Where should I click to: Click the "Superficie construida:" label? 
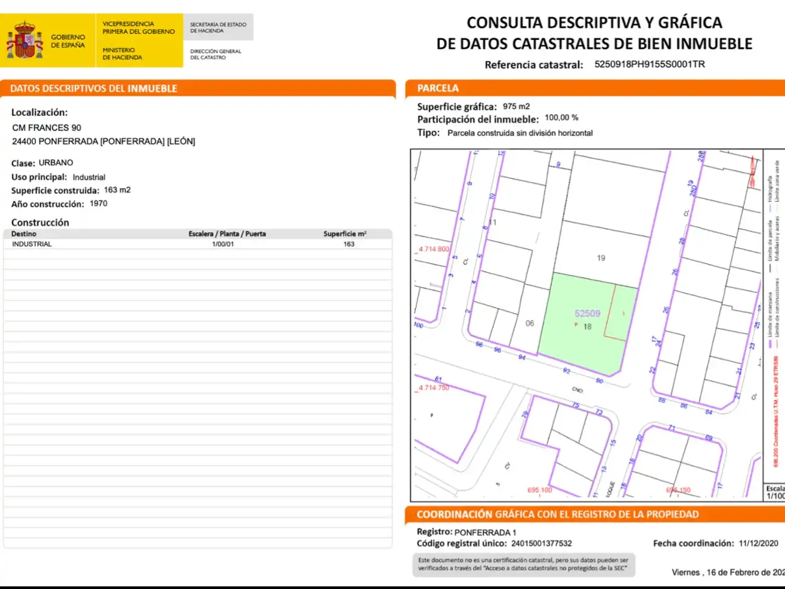tap(55, 190)
